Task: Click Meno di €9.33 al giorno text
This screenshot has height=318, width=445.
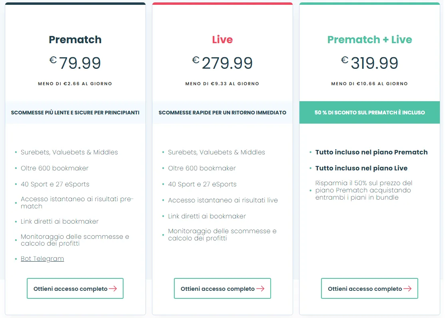Action: (x=222, y=84)
